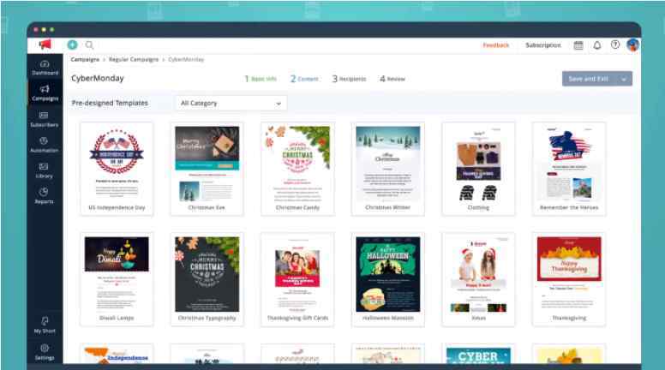
Task: Open the Subscription link
Action: [542, 45]
